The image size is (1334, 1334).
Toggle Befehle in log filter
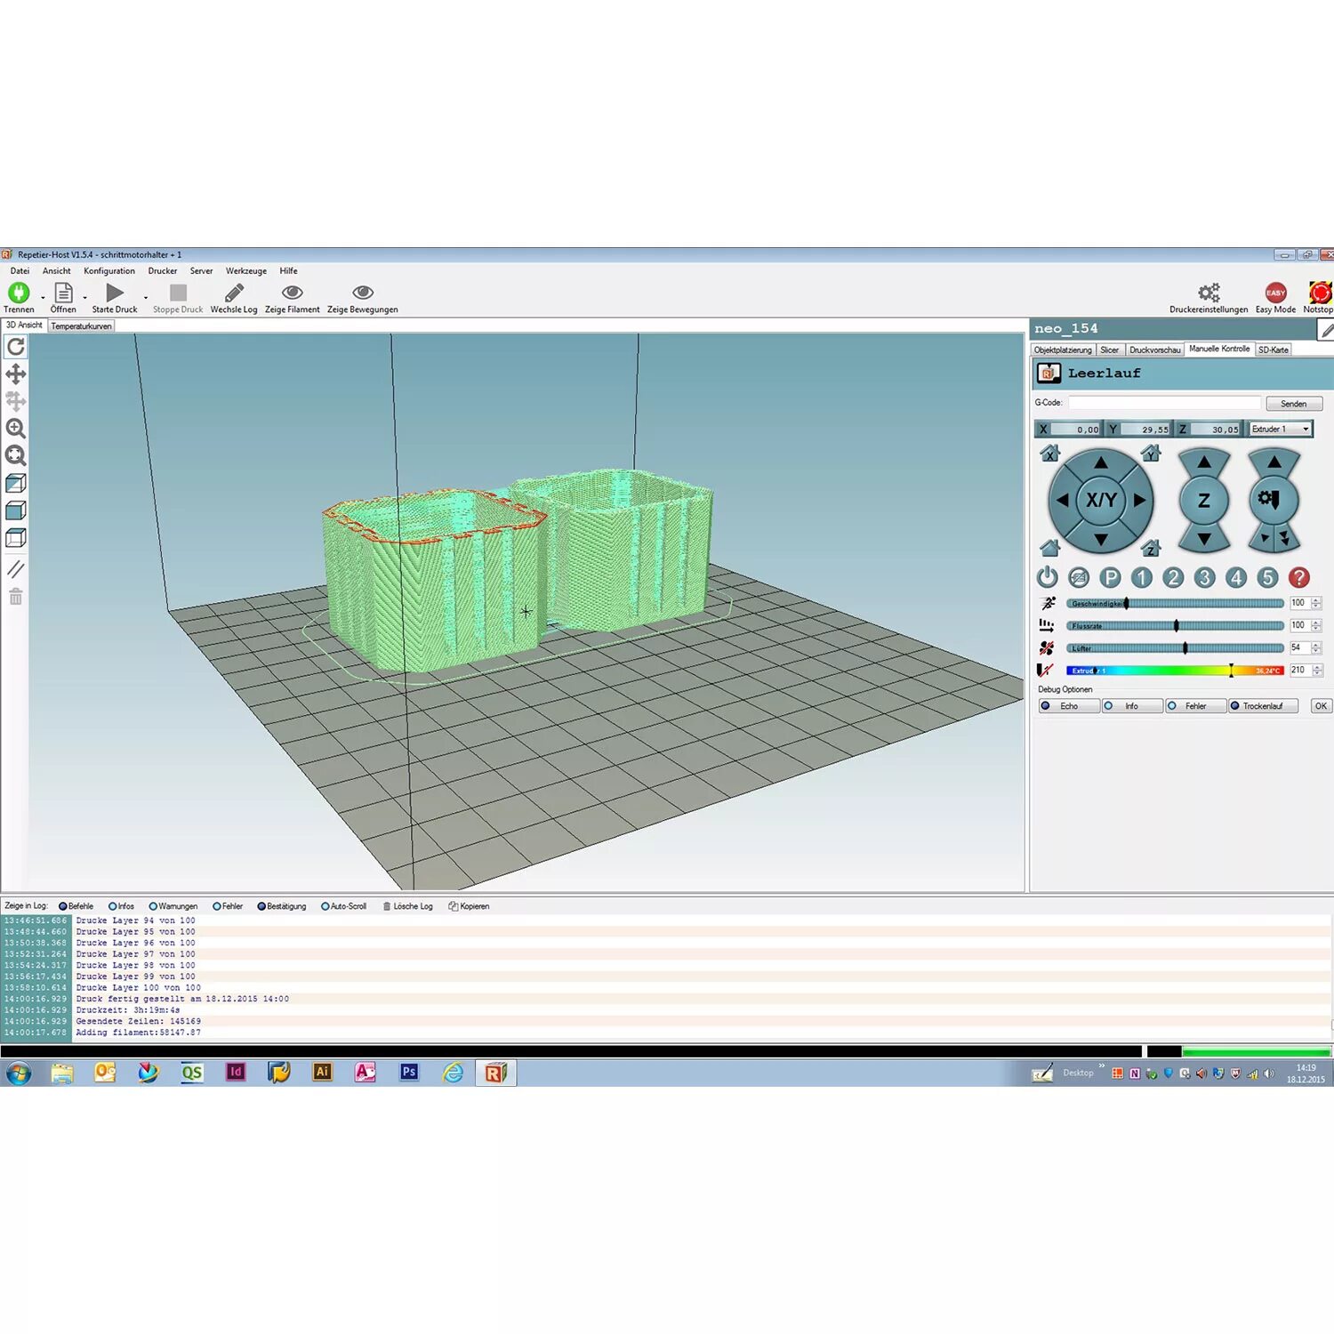tap(76, 906)
